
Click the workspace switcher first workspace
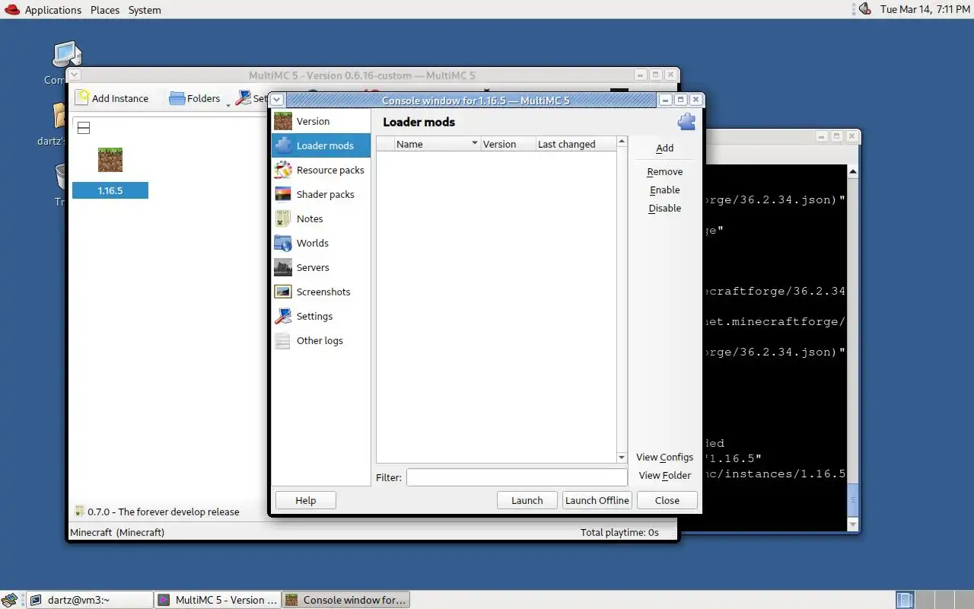click(x=905, y=600)
